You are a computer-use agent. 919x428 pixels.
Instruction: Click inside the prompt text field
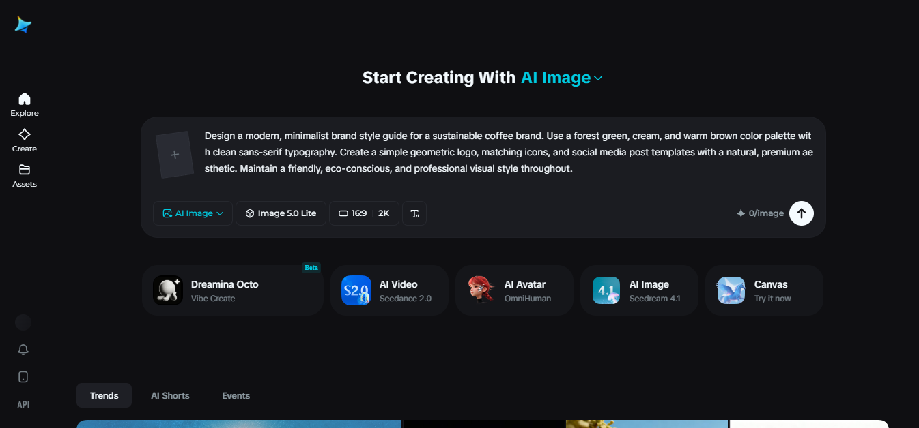509,152
